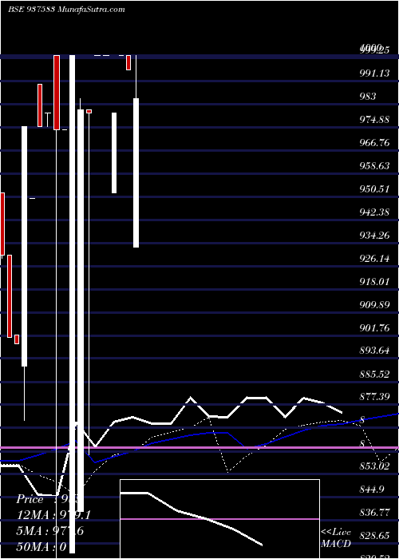Click the 853.02 price axis label
Image resolution: width=399 pixels, height=559 pixels.
(374, 466)
